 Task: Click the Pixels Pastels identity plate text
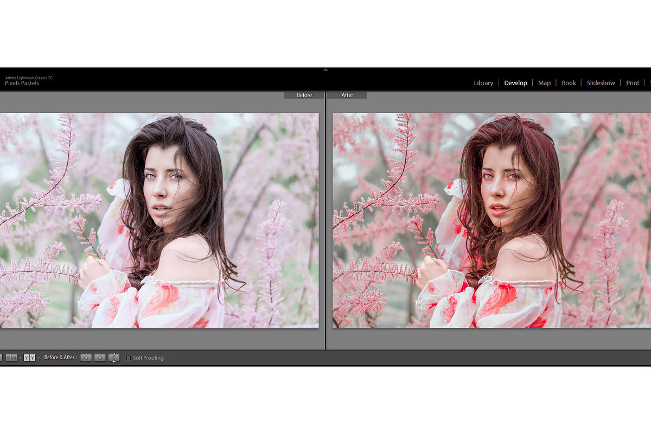(22, 84)
